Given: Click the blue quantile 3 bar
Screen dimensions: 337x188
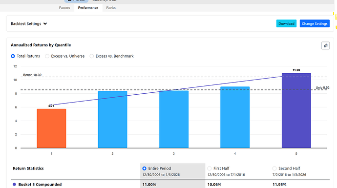Looking at the screenshot, I should 174,119.
